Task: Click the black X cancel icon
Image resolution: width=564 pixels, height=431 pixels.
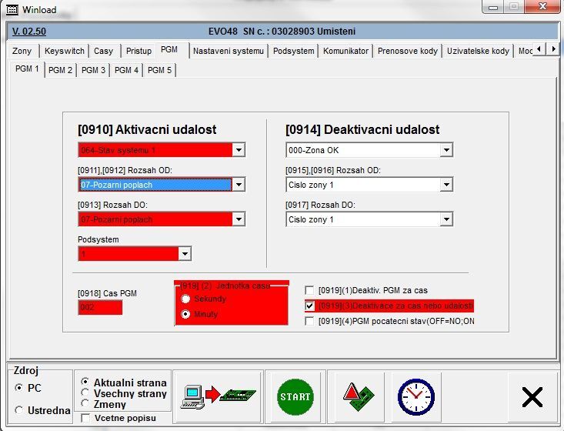Action: pos(532,396)
